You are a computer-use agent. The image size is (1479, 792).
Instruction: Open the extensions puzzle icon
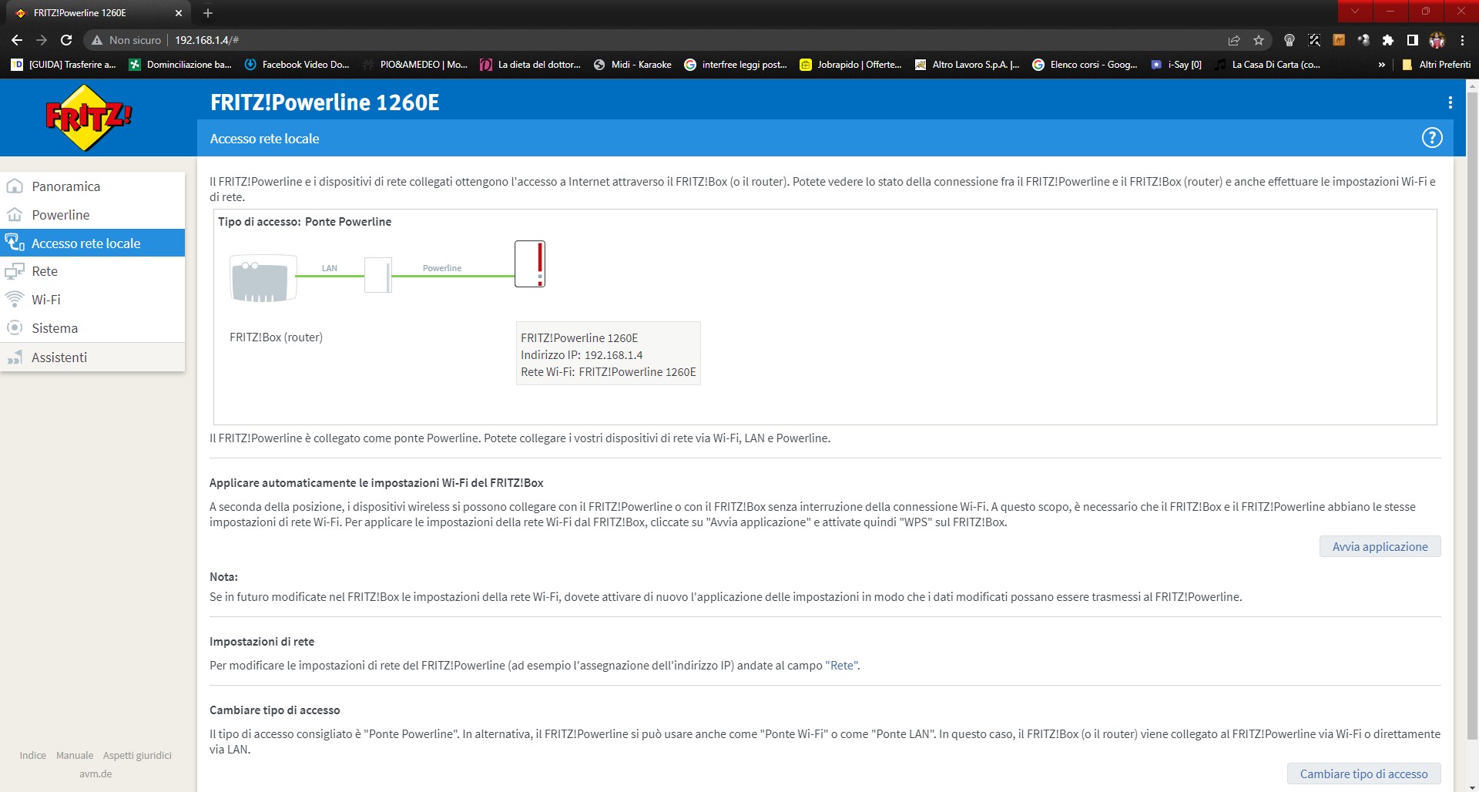(x=1388, y=40)
